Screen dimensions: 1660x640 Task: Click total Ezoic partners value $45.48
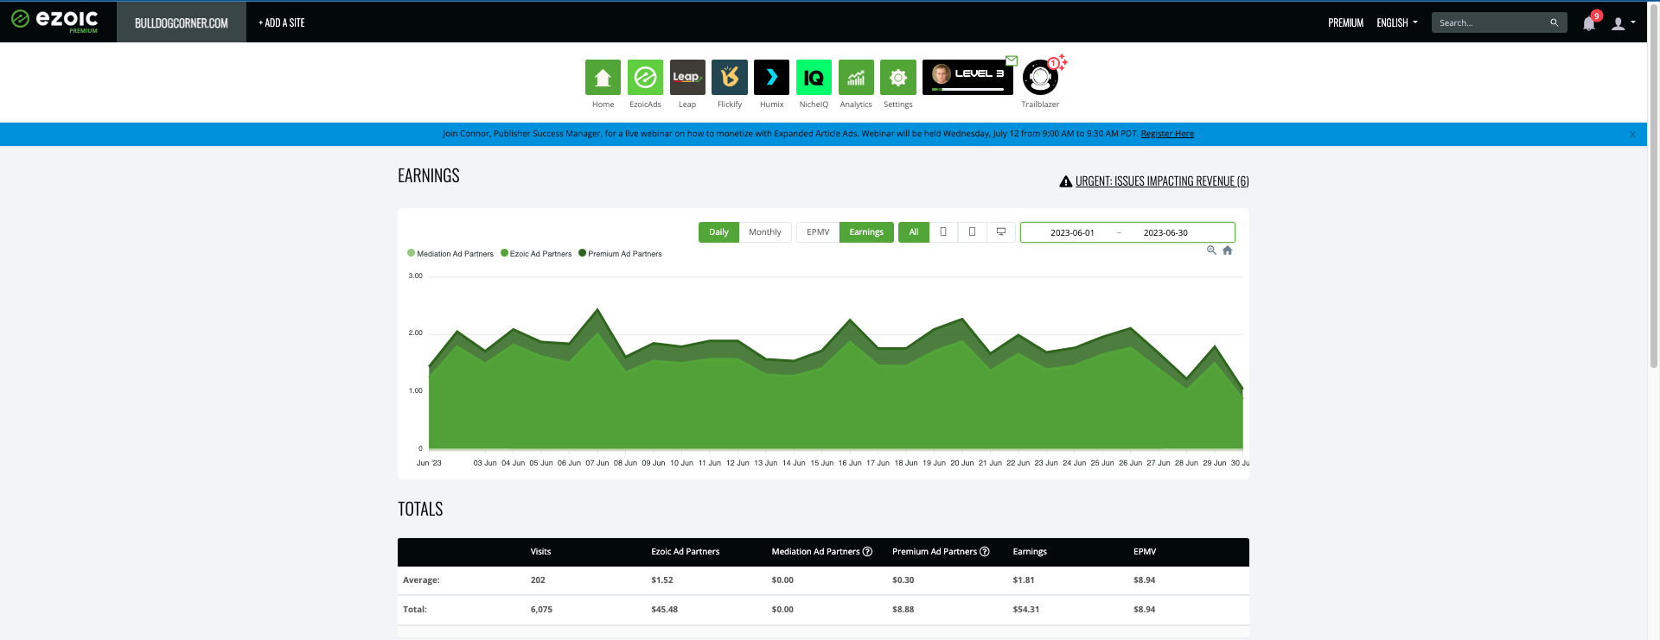[664, 610]
